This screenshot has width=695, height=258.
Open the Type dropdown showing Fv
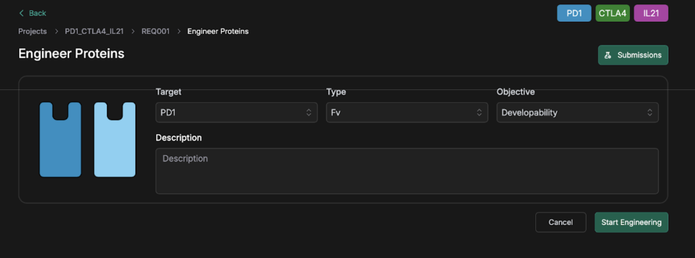pyautogui.click(x=402, y=113)
